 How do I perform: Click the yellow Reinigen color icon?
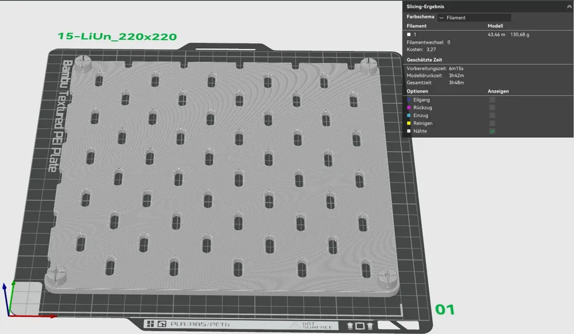click(x=409, y=123)
